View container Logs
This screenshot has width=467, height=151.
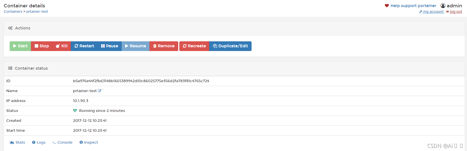coord(39,143)
